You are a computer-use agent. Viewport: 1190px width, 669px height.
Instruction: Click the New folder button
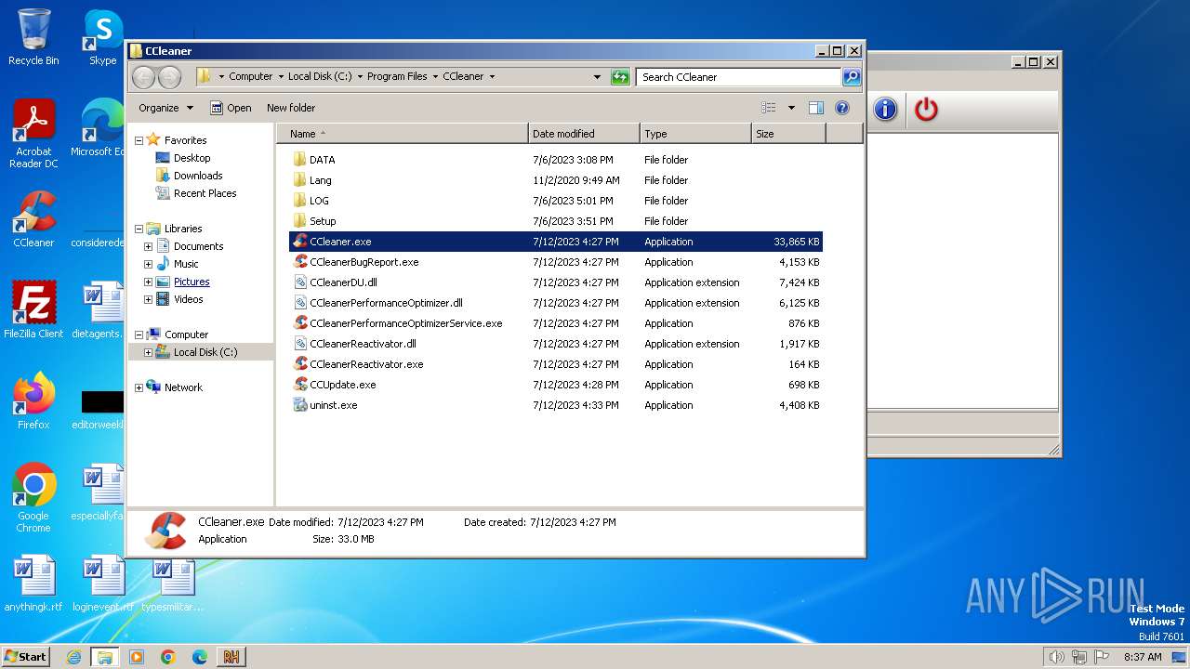pyautogui.click(x=291, y=108)
